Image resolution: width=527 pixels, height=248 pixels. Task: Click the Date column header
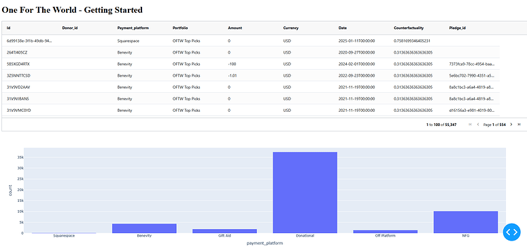[x=343, y=28]
